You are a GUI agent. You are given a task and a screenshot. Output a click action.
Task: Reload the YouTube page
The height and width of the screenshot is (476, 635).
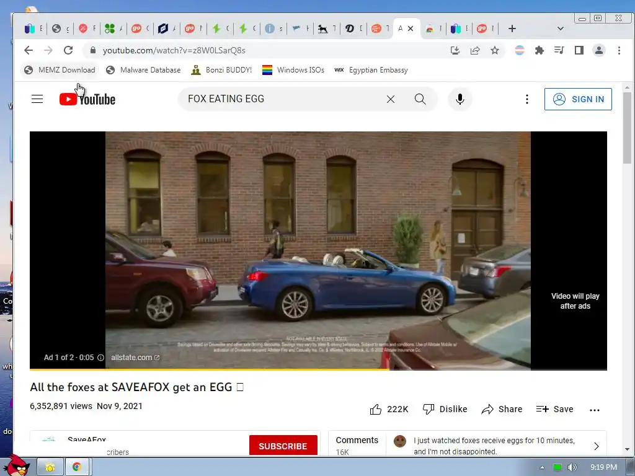tap(68, 50)
